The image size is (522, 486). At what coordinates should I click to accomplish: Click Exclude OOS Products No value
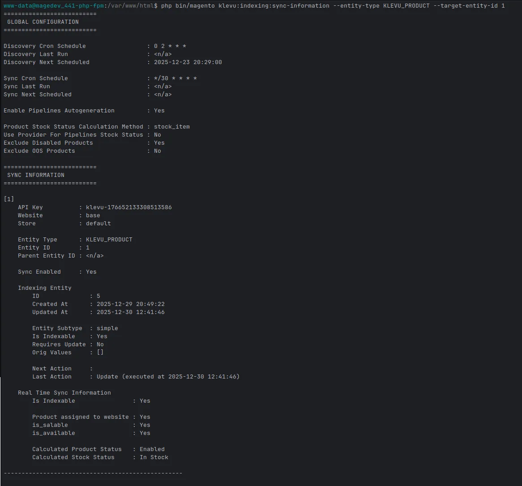158,151
